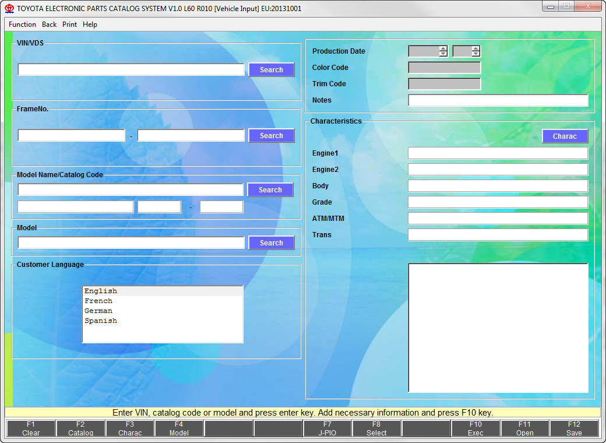
Task: Open the Print menu
Action: (x=69, y=24)
